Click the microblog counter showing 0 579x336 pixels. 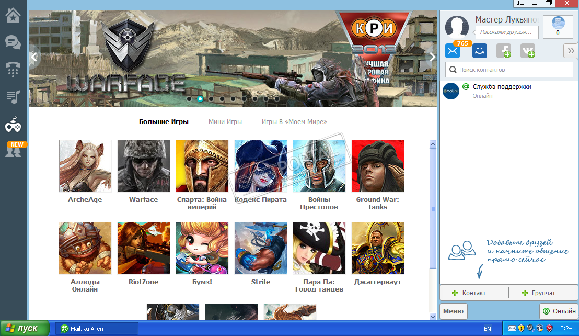pyautogui.click(x=558, y=27)
